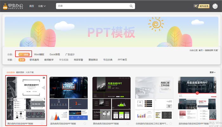Select the PPT模板 category

click(24, 54)
